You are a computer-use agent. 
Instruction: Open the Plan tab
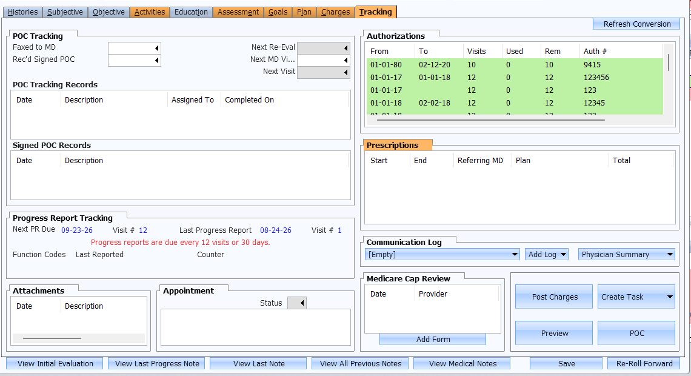tap(304, 12)
